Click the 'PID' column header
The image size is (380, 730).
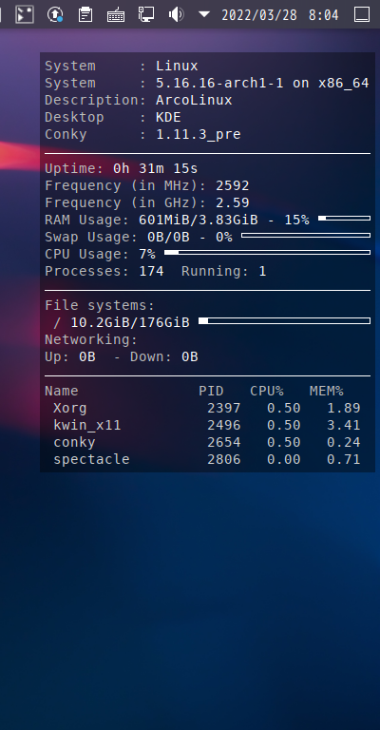(x=211, y=391)
